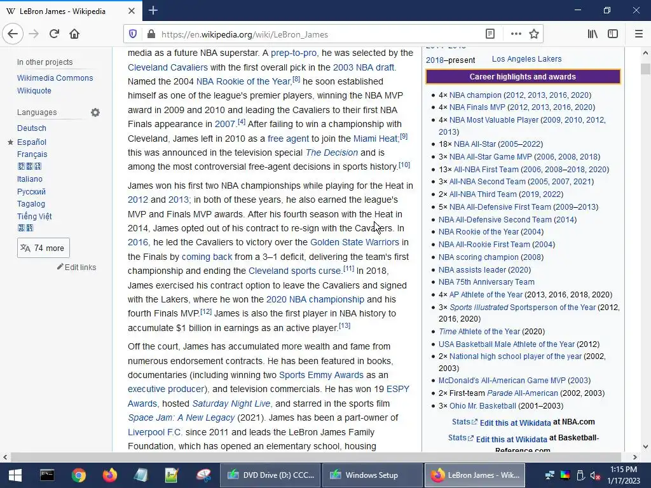
Task: Open the Wikimedia Commons link
Action: click(55, 78)
